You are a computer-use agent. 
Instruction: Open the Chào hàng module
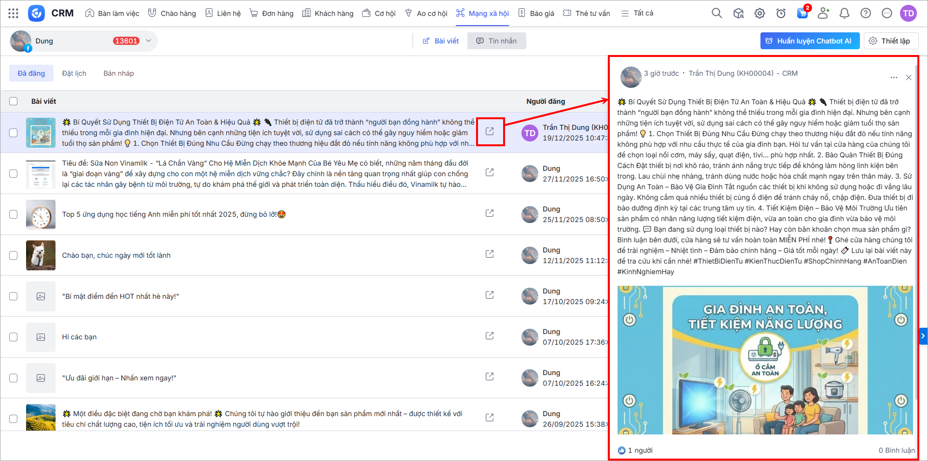coord(172,13)
